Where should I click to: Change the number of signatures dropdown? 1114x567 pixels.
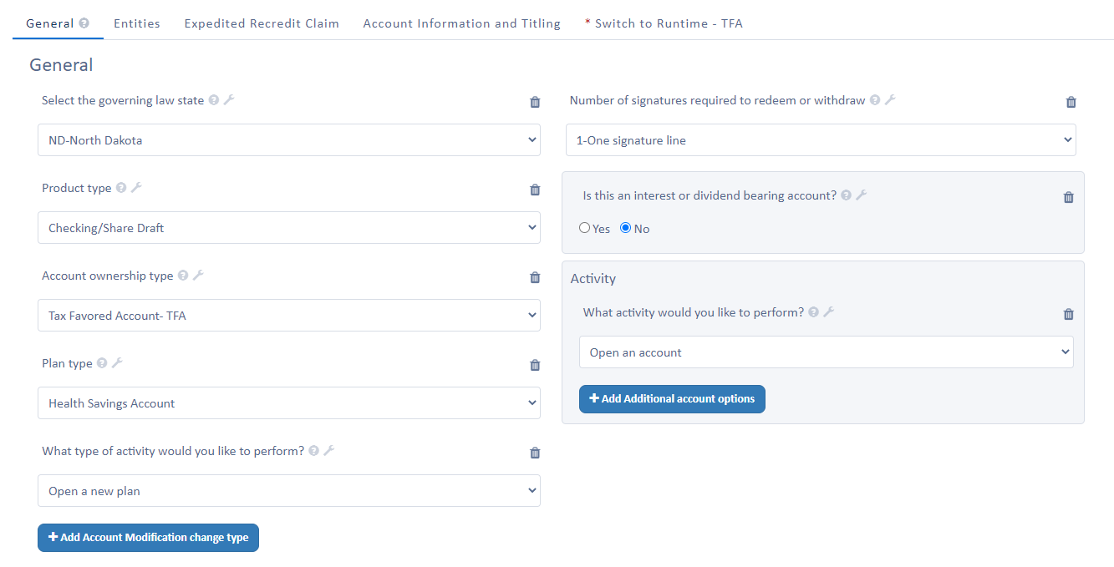[821, 140]
